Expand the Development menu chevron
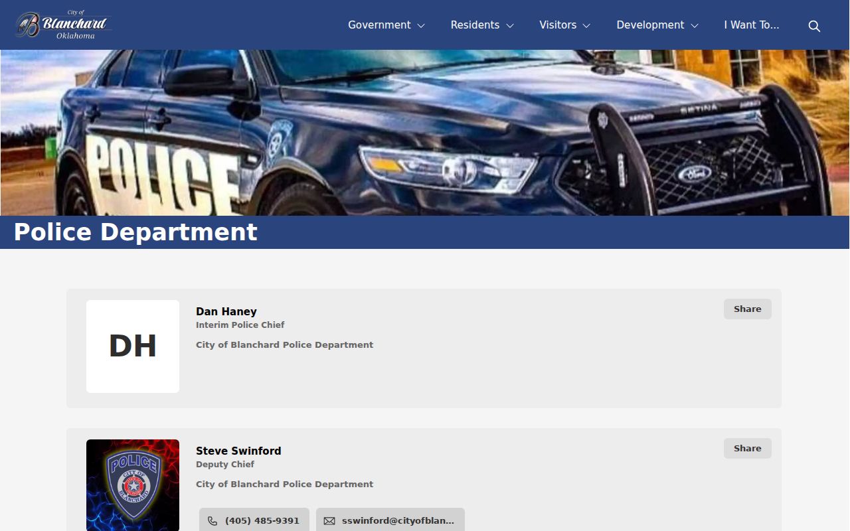850x531 pixels. coord(695,26)
